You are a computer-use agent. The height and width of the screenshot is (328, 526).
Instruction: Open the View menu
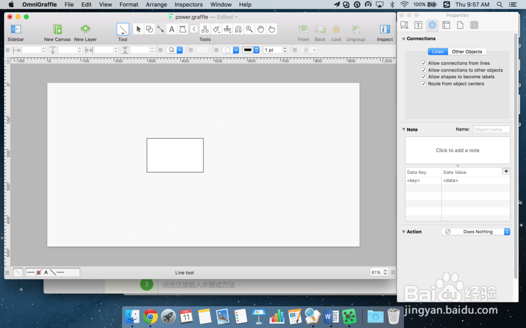pos(105,4)
